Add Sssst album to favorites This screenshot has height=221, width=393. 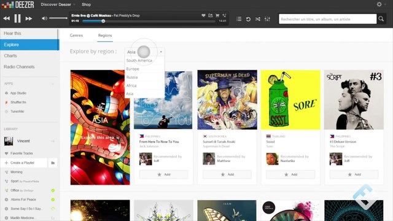[x=290, y=174]
